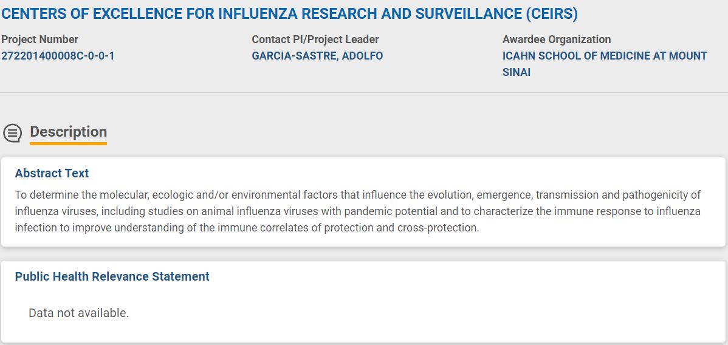
Task: Open ICAHN SCHOOL OF MEDICINE AT MOUNT SINAI link
Action: point(605,64)
